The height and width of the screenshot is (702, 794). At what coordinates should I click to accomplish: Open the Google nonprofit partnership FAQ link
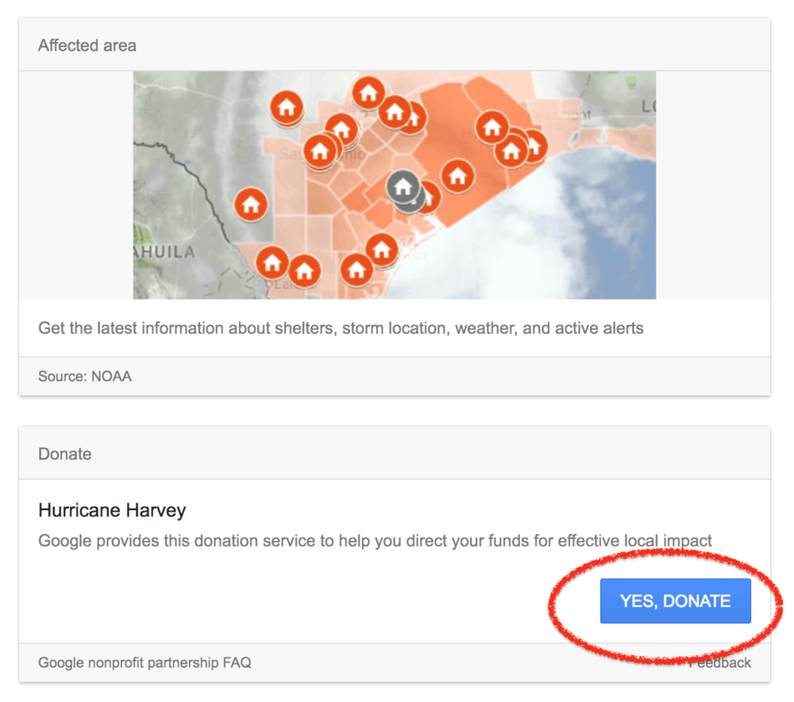(x=145, y=662)
